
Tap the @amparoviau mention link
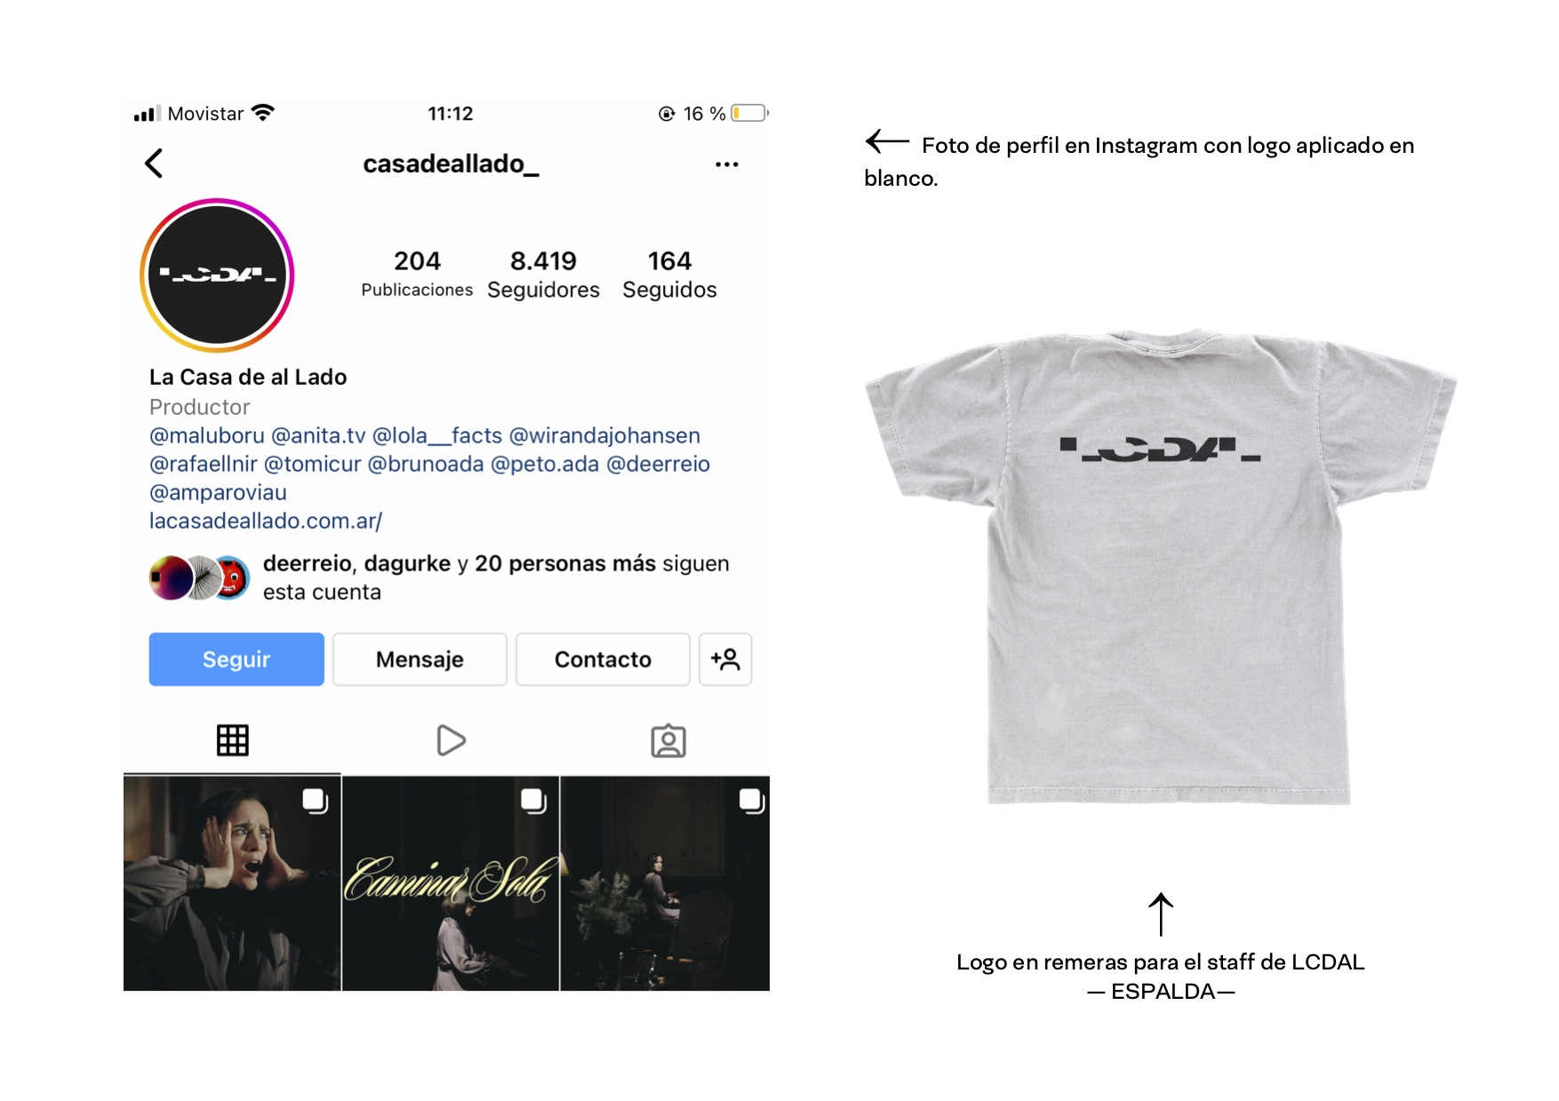click(x=218, y=492)
